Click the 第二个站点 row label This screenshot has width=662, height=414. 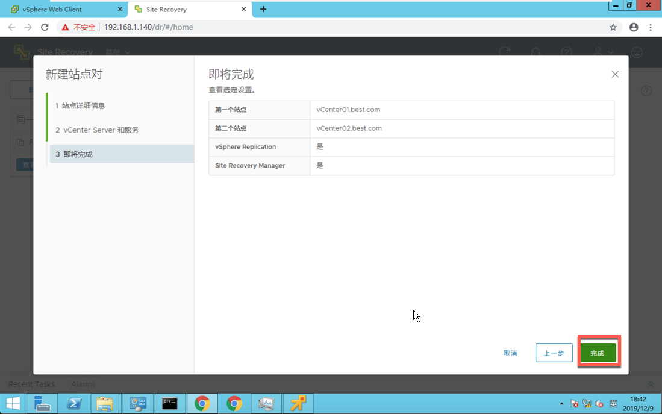(x=231, y=128)
